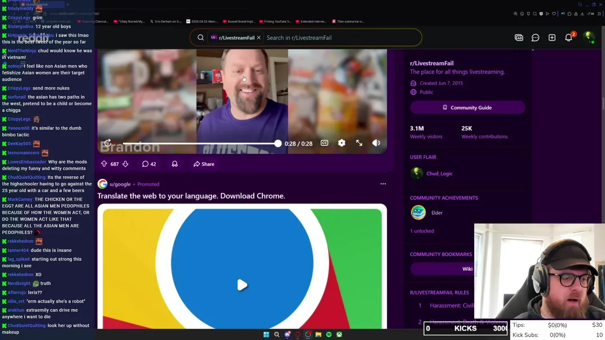Click chat username Nerdknight
The image size is (605, 340).
(x=19, y=283)
